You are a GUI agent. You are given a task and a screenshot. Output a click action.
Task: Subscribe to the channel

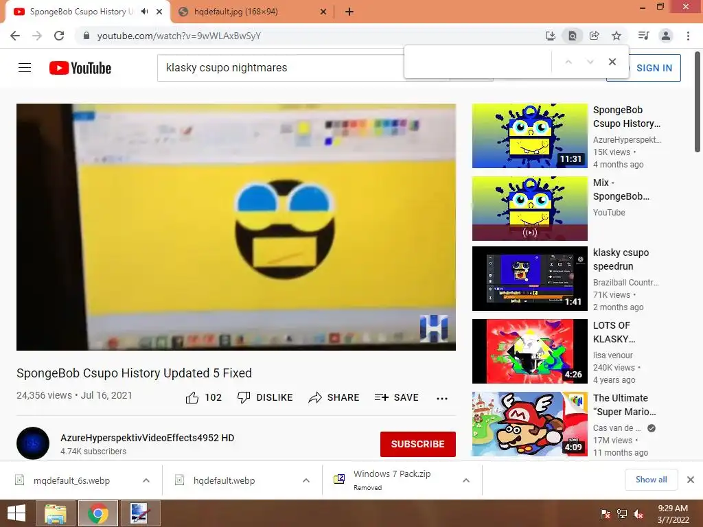tap(418, 444)
